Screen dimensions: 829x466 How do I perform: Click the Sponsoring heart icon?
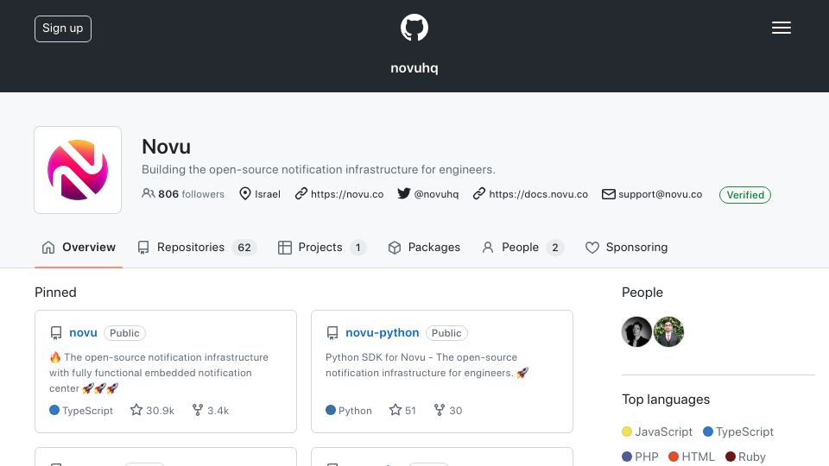point(592,248)
